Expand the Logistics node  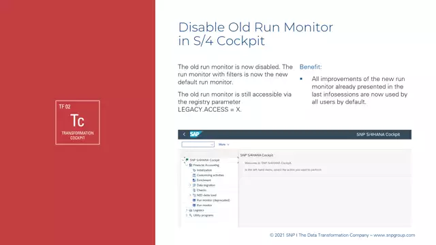click(x=187, y=210)
